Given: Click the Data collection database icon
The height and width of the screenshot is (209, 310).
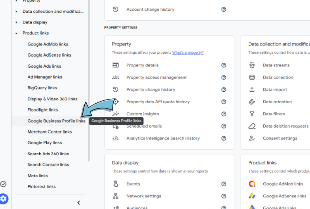Looking at the screenshot, I should (x=252, y=77).
